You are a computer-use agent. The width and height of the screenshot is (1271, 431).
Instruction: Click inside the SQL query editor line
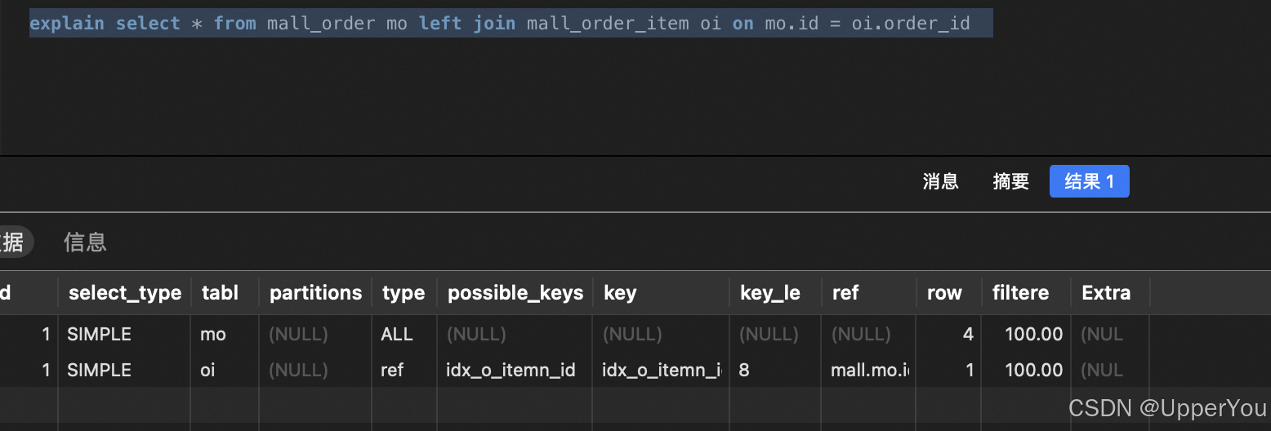coord(511,23)
